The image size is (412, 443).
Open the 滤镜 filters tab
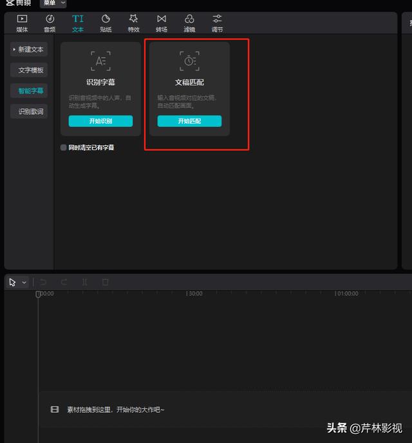(x=189, y=23)
